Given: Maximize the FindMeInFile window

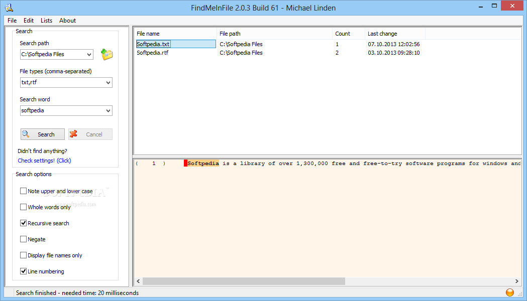Looking at the screenshot, I should tap(494, 6).
